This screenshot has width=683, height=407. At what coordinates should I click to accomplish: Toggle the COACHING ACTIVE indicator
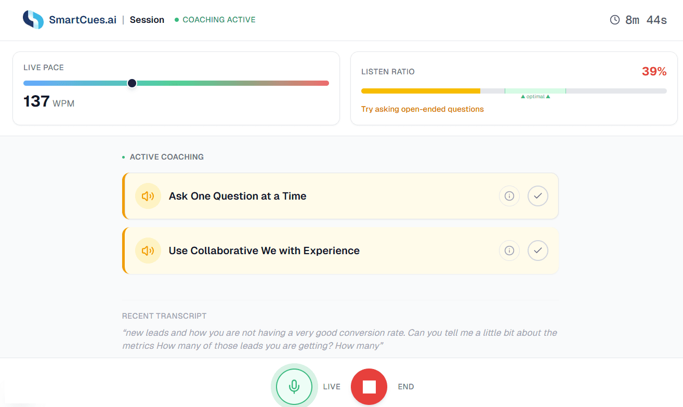coord(215,19)
